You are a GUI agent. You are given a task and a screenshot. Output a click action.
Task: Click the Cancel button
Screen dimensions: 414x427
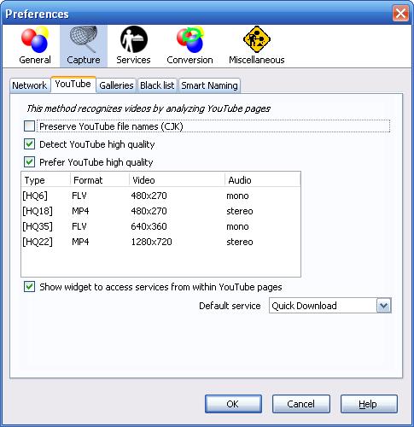301,404
